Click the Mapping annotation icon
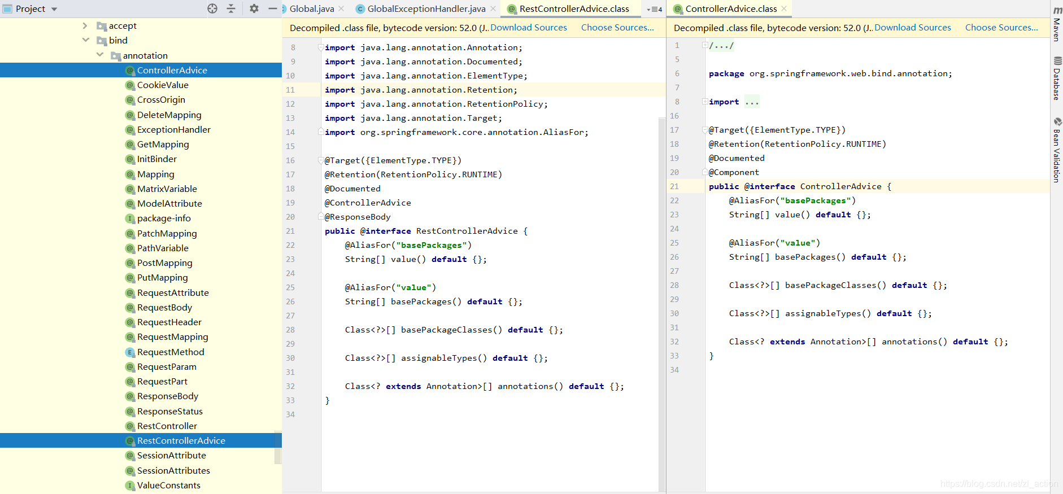Image resolution: width=1063 pixels, height=494 pixels. pyautogui.click(x=130, y=174)
